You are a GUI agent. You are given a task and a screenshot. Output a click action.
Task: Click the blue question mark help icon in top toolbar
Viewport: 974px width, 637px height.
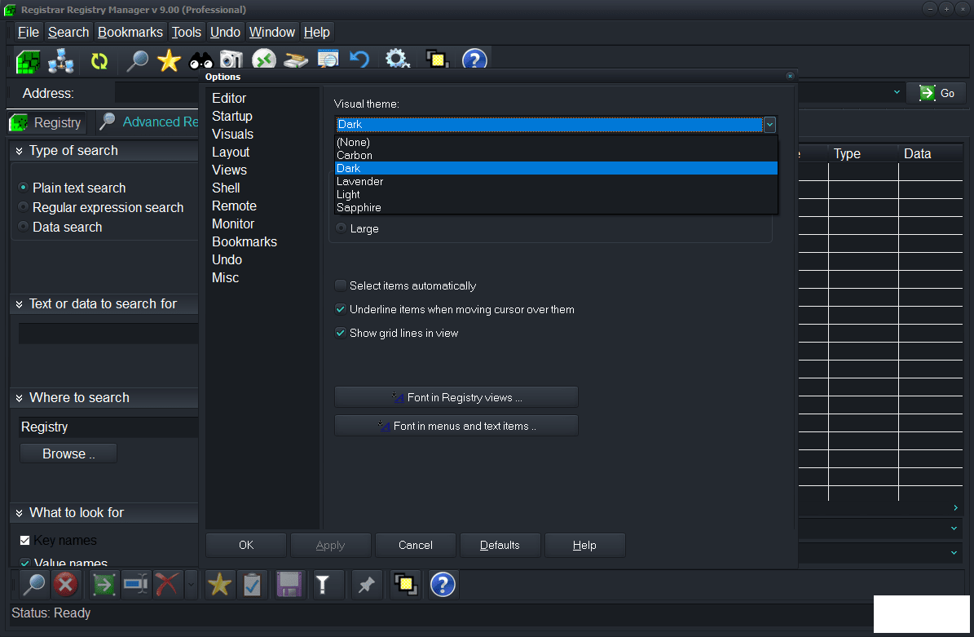click(474, 60)
